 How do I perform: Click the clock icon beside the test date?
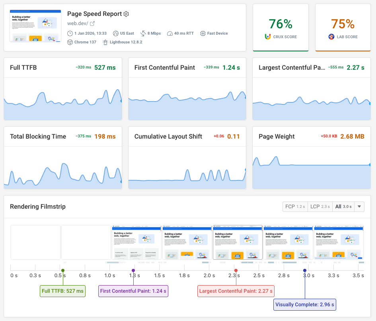[69, 33]
